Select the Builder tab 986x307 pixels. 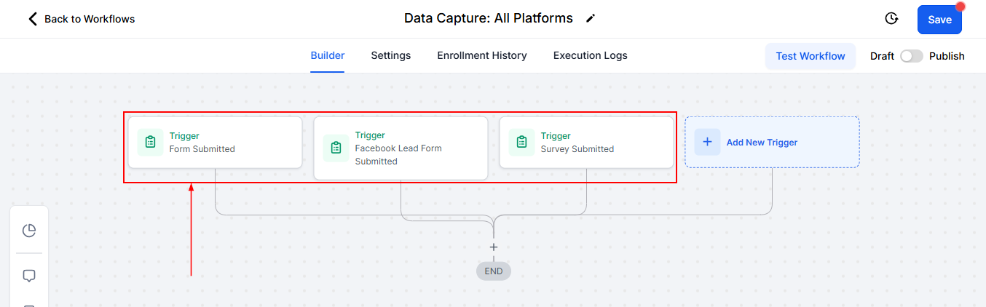tap(328, 55)
